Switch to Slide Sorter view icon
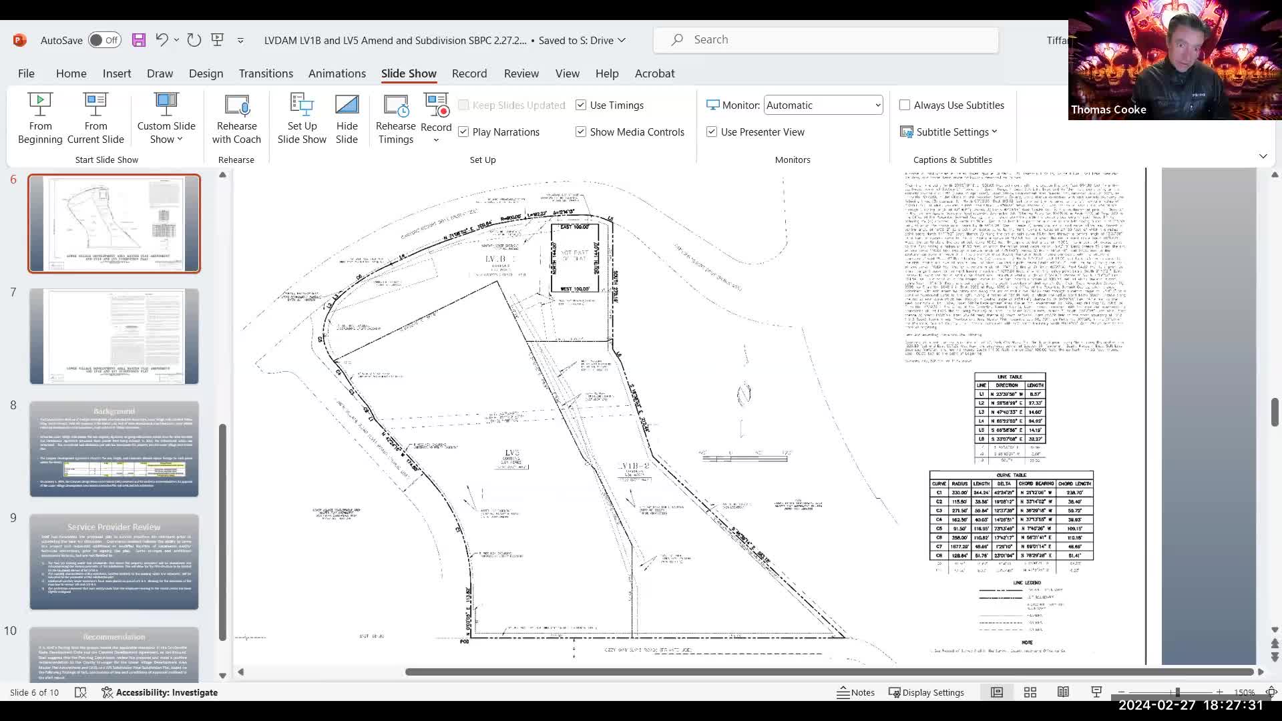Viewport: 1282px width, 721px height. (1030, 692)
